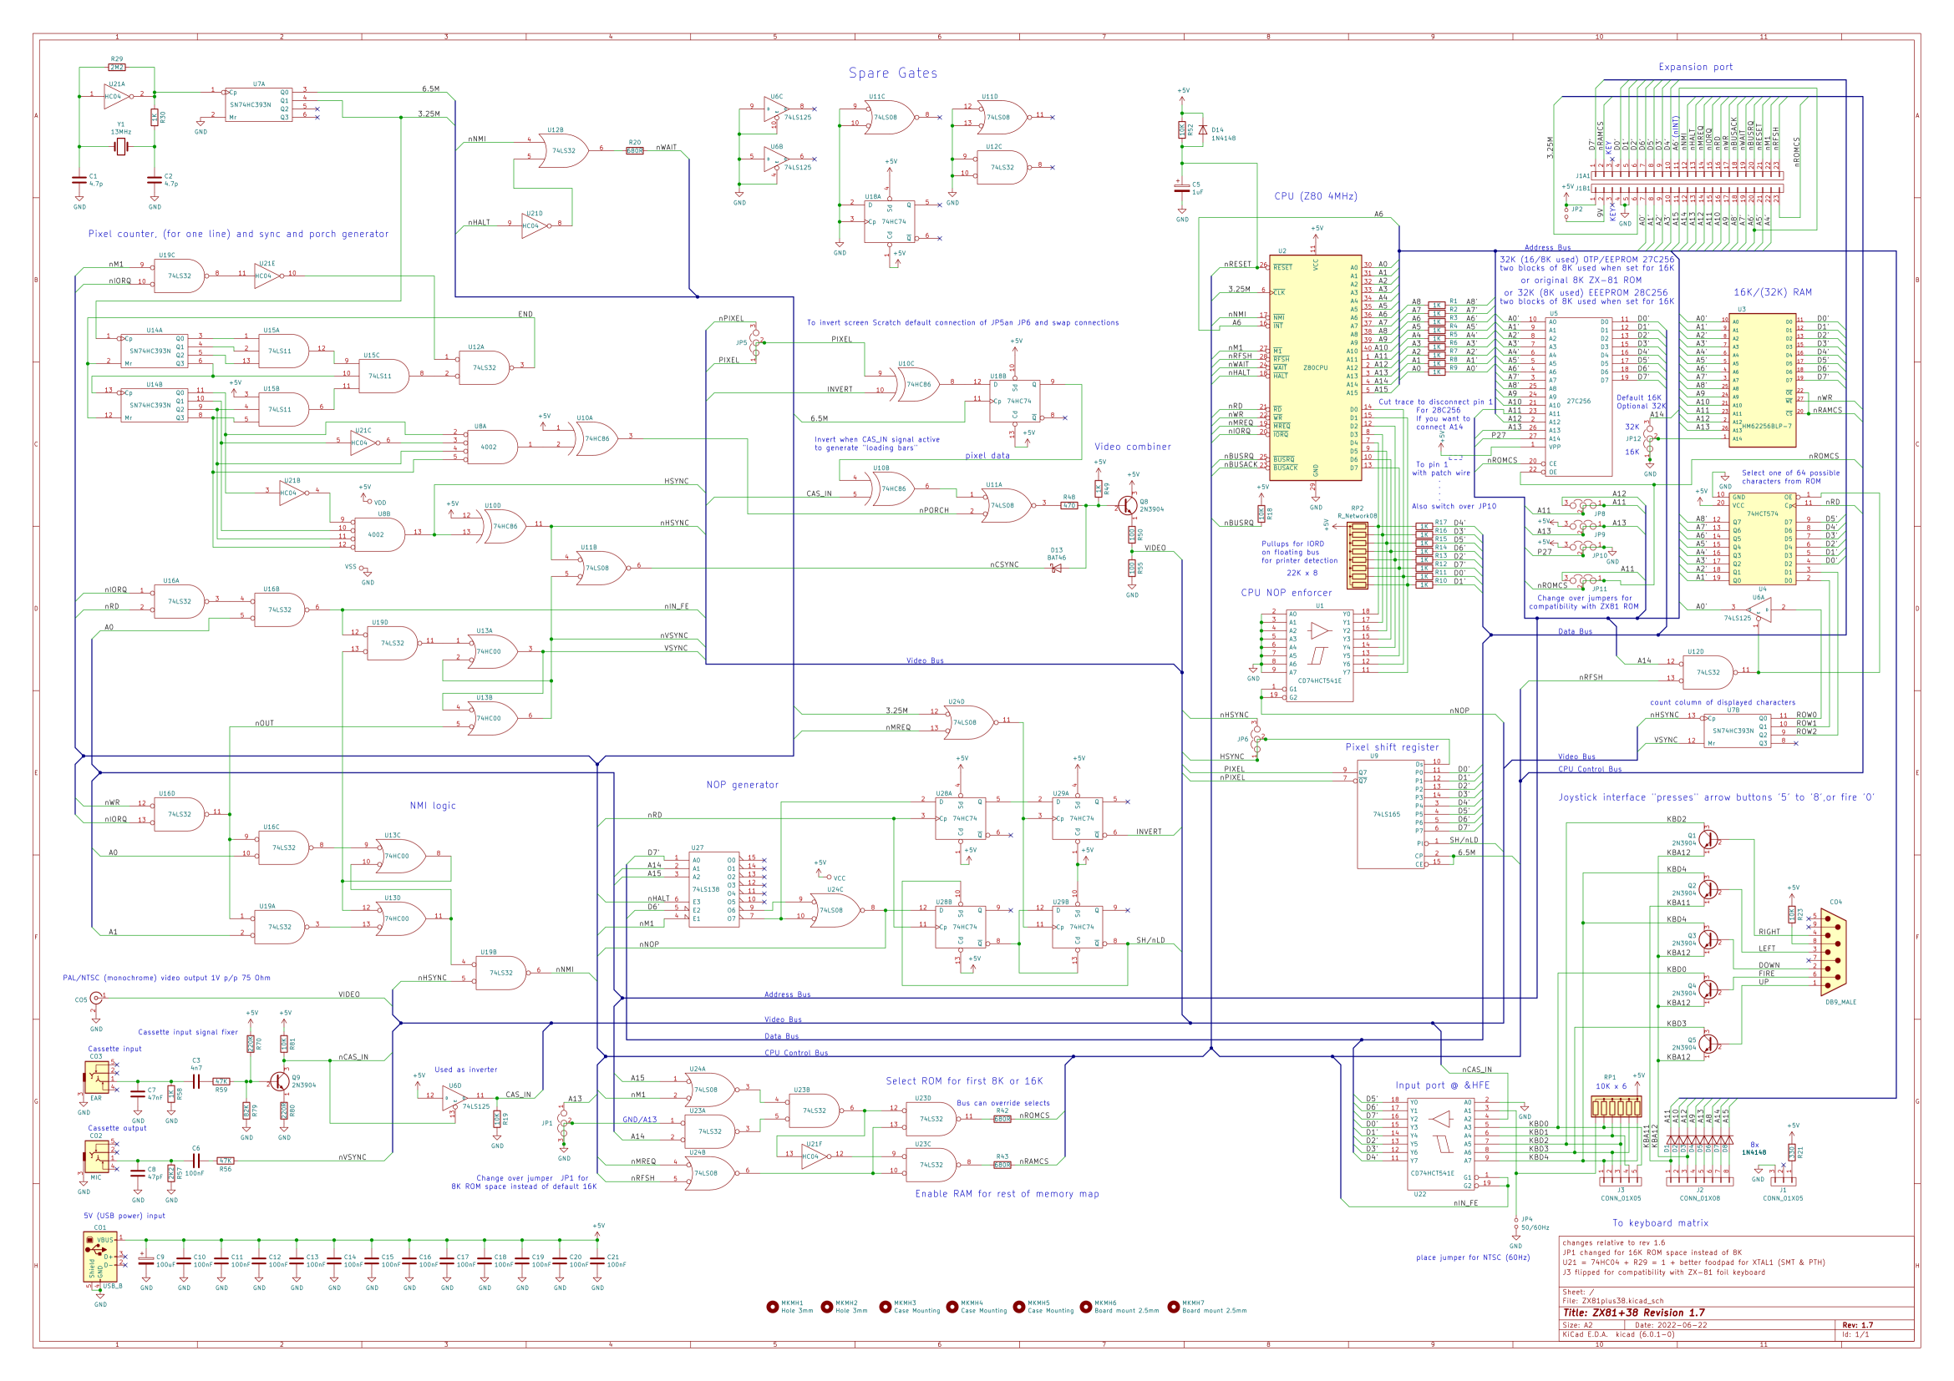
Task: Select the CD74HCT541E buffer U1
Action: tap(1319, 655)
